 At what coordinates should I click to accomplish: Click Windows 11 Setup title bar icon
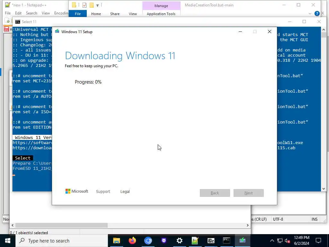[57, 32]
